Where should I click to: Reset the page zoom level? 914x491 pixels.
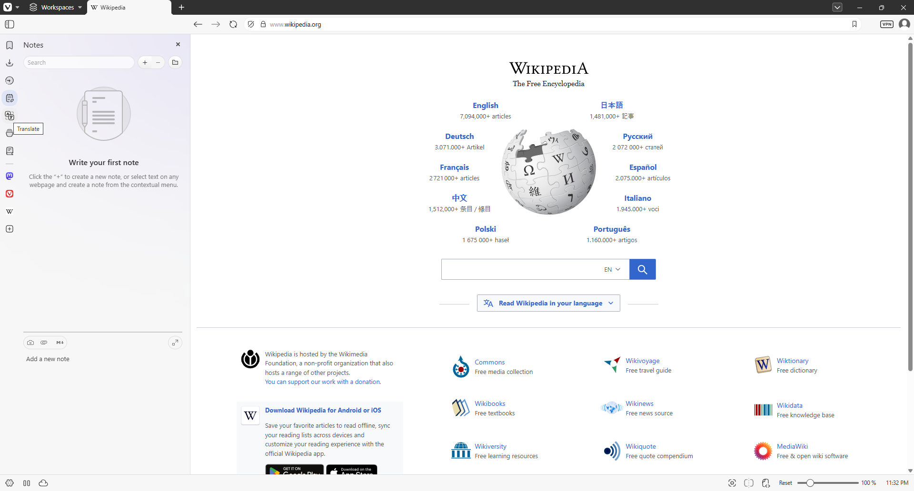coord(785,483)
